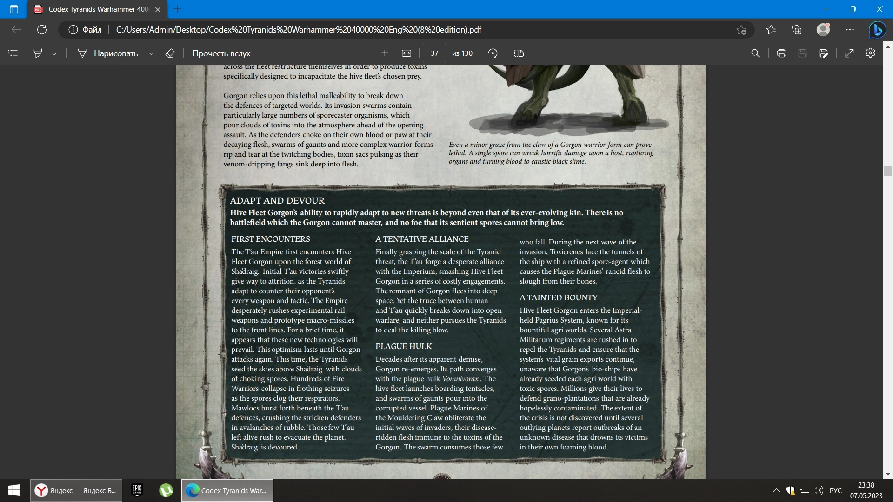Show hidden system tray icons

[776, 490]
